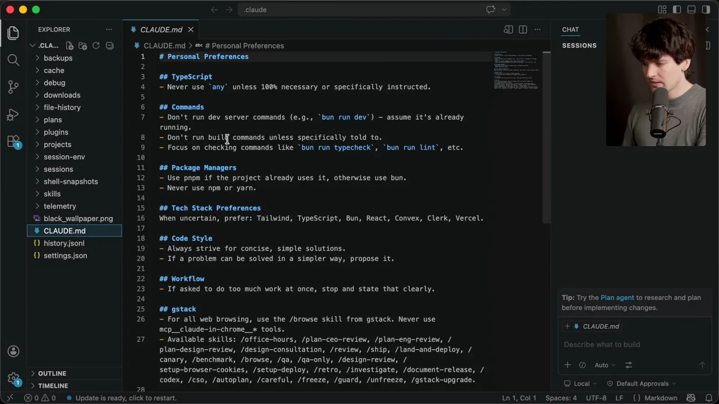
Task: Open settings.json in the explorer
Action: (x=74, y=255)
